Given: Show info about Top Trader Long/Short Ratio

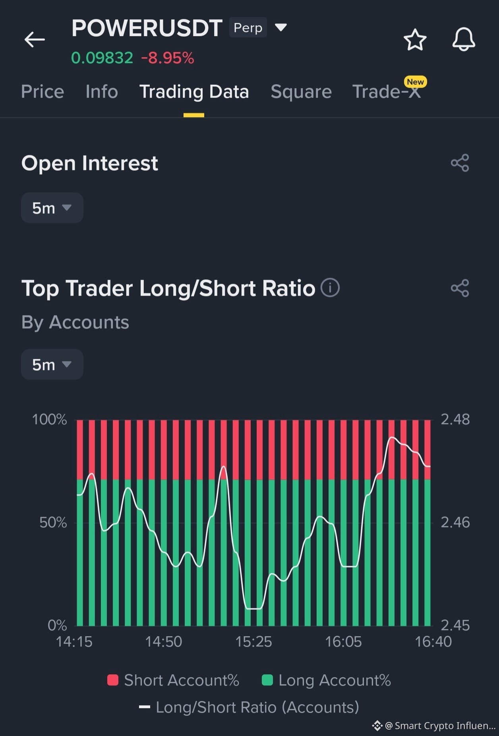Looking at the screenshot, I should (x=330, y=288).
